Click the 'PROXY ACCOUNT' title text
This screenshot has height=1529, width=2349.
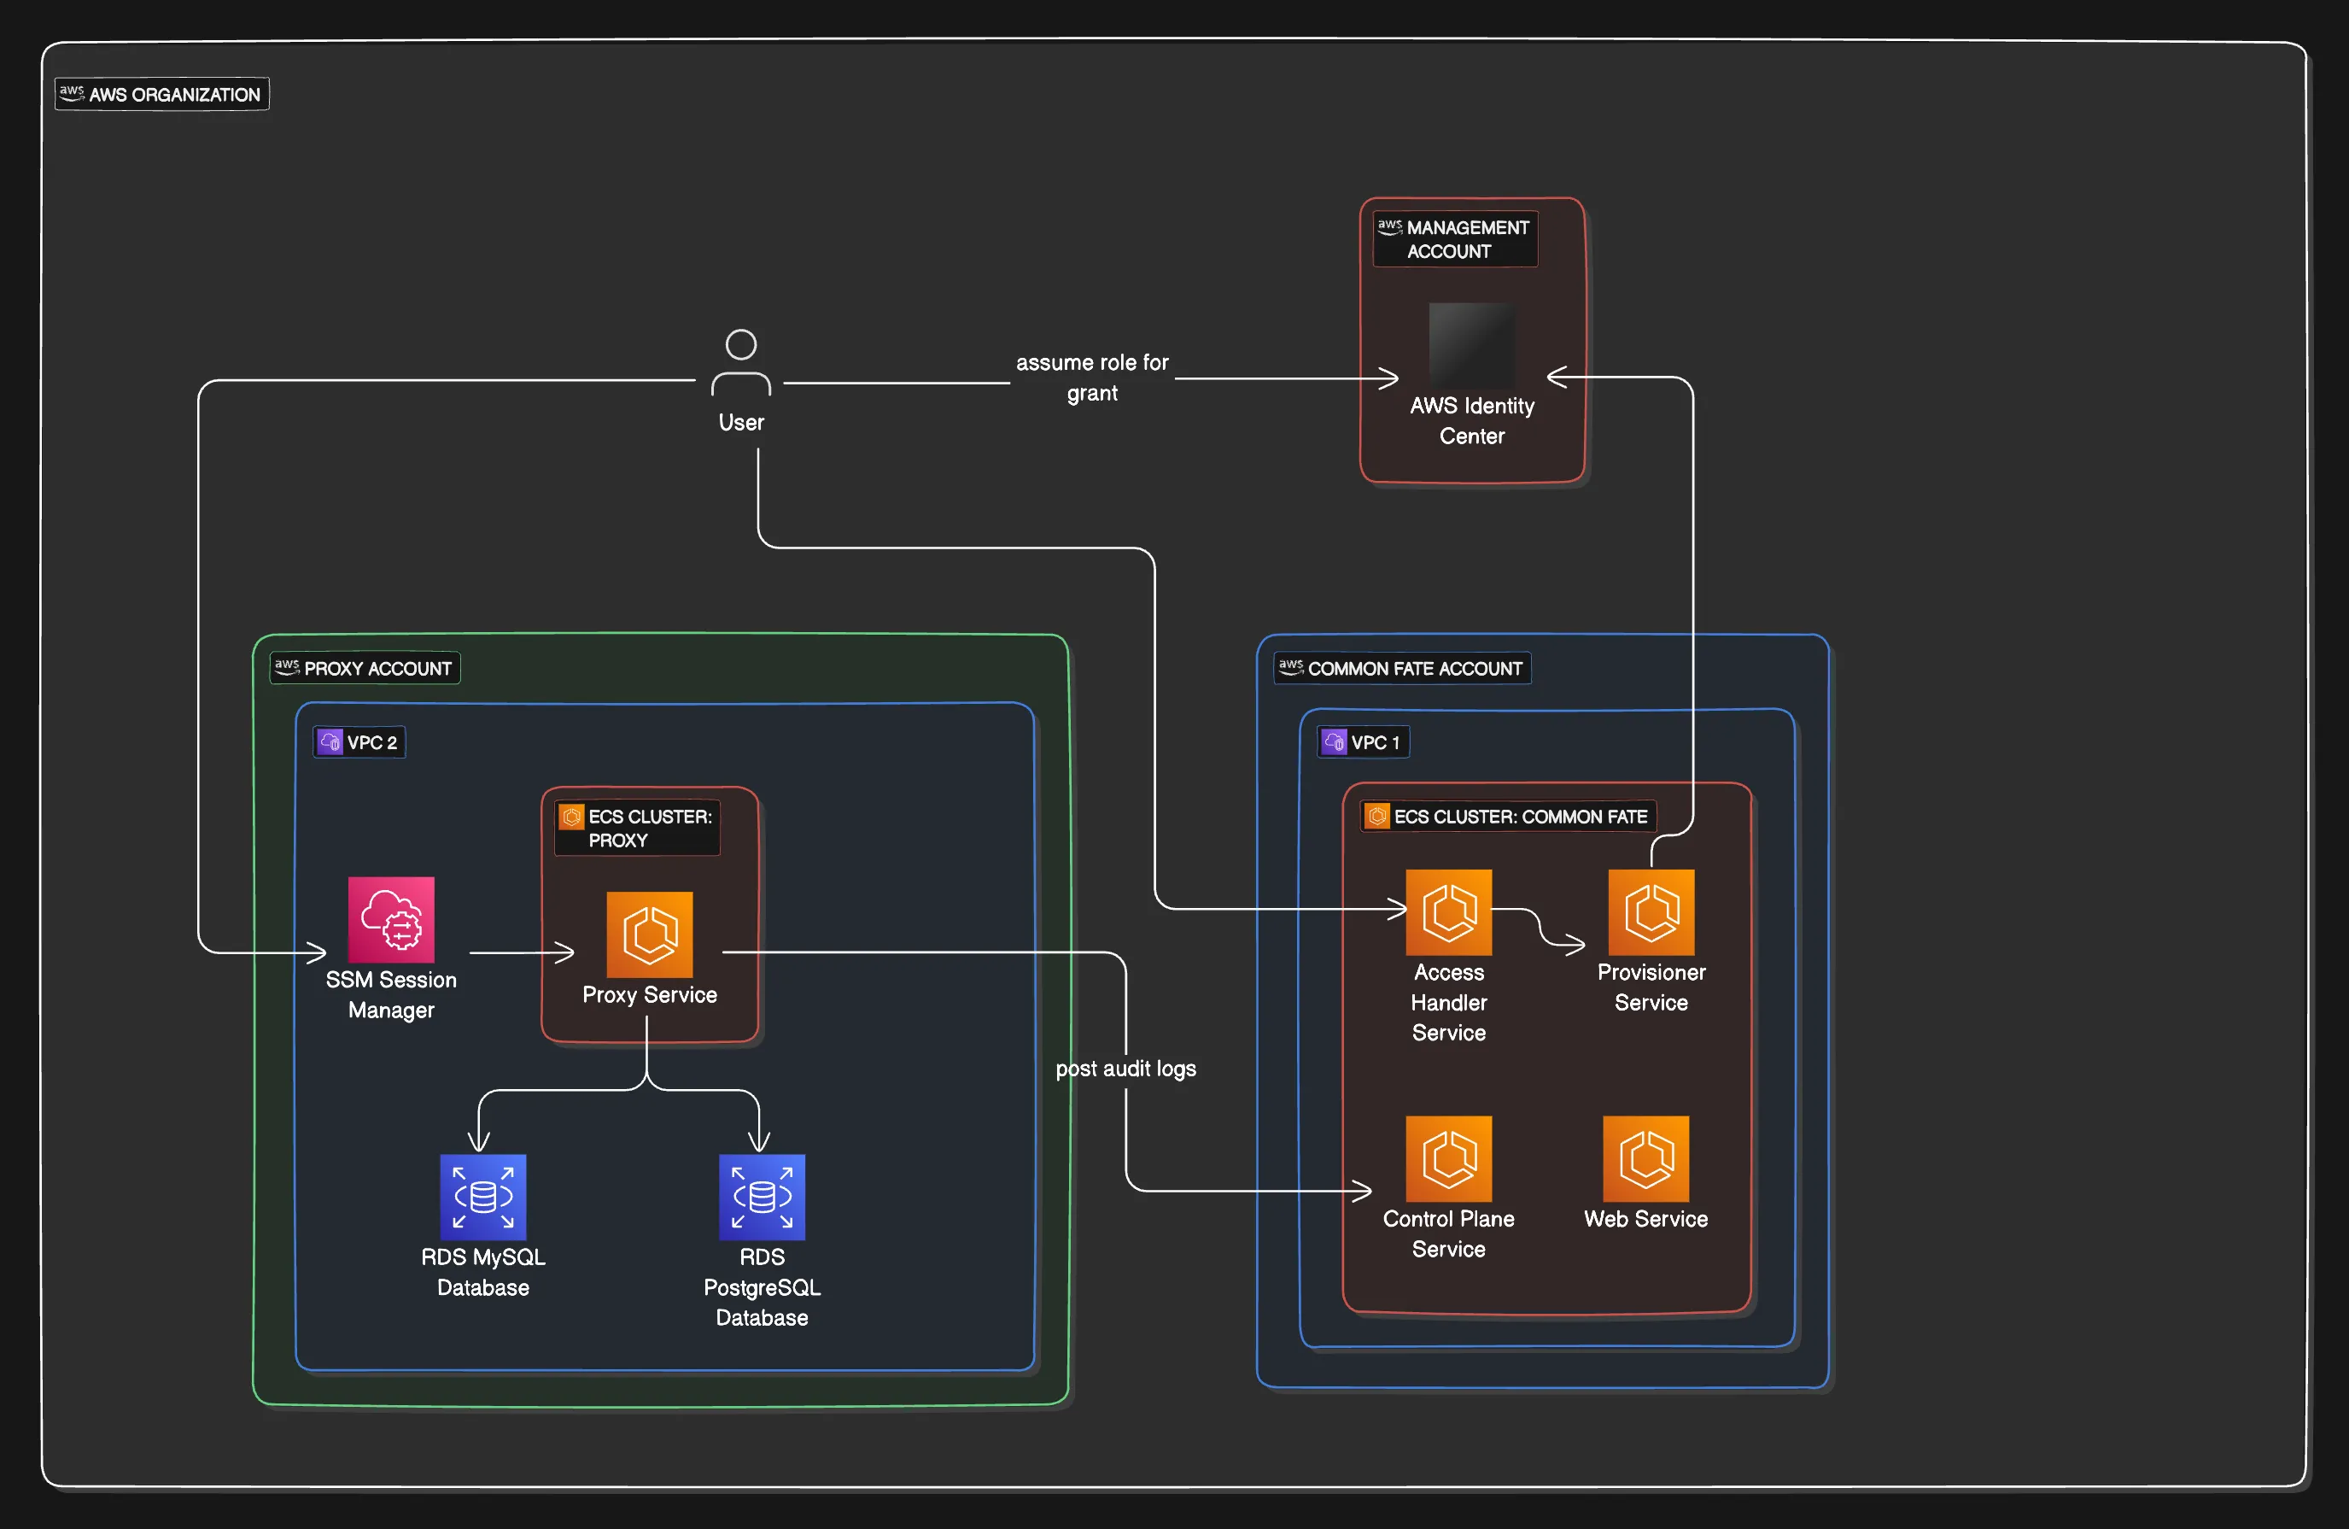(x=378, y=668)
